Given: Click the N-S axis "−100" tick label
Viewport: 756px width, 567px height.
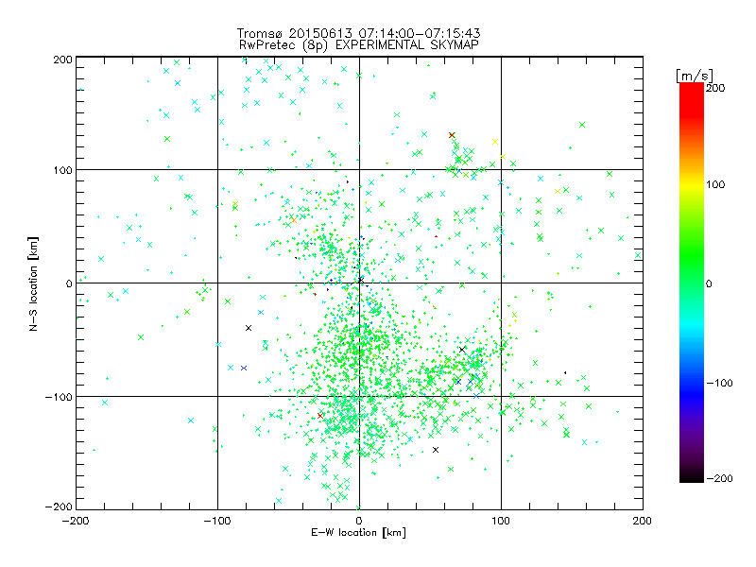Looking at the screenshot, I should point(59,397).
